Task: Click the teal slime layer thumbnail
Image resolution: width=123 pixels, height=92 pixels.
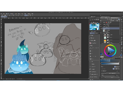Action: pos(105,38)
